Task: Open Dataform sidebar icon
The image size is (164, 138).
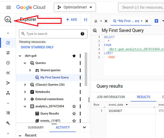Action: click(x=8, y=83)
